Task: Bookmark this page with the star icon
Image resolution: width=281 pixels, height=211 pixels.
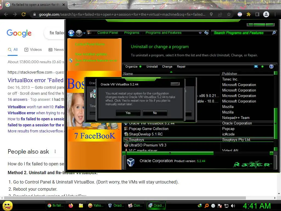Action: pyautogui.click(x=229, y=14)
